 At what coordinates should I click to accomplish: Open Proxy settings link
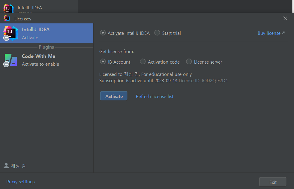click(x=20, y=182)
